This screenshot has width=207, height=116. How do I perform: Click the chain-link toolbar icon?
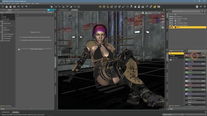point(151,6)
